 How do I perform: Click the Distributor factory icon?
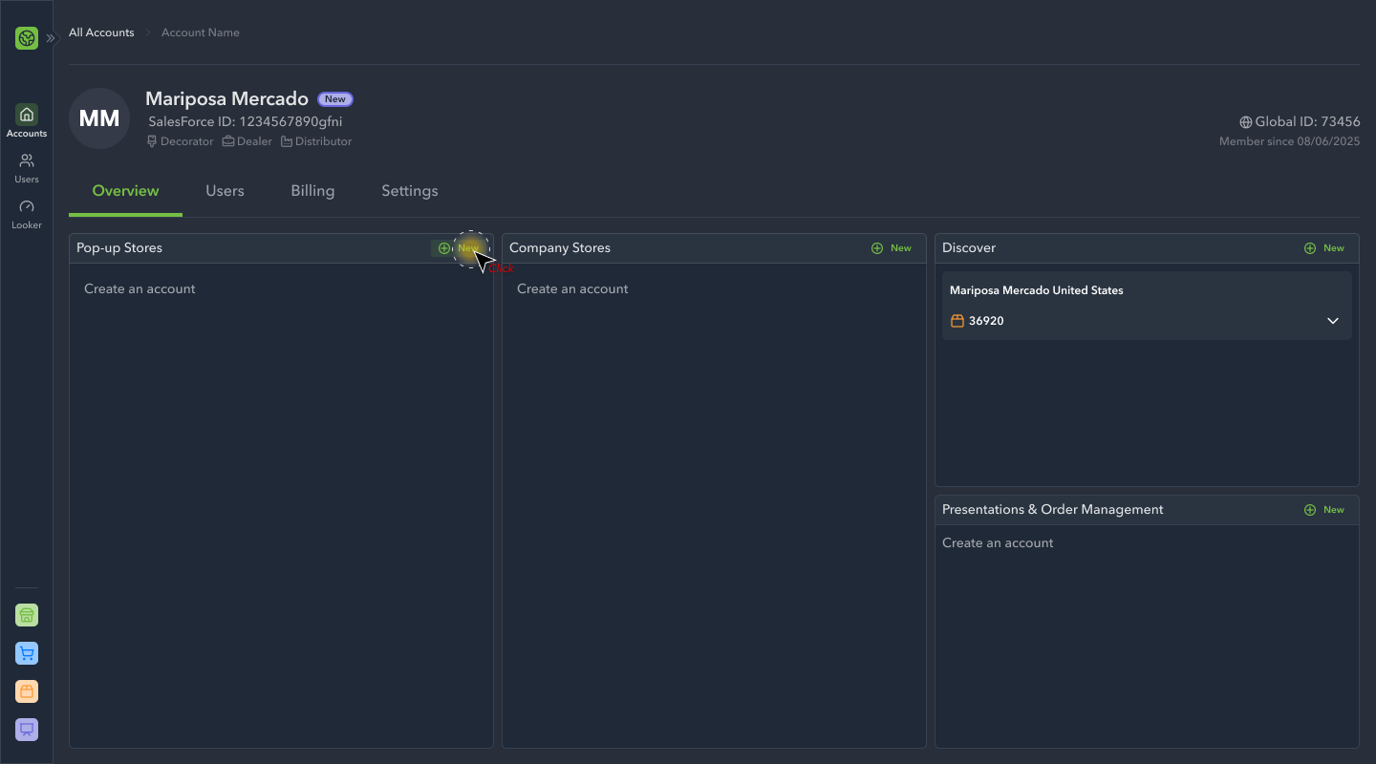[x=287, y=141]
